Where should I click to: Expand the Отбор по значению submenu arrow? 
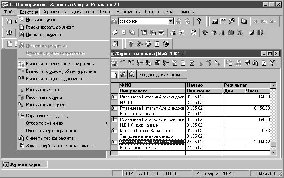107,123
